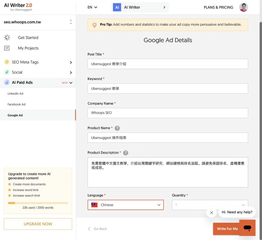Image resolution: width=262 pixels, height=240 pixels.
Task: Click into the Product Description textarea
Action: (x=168, y=172)
